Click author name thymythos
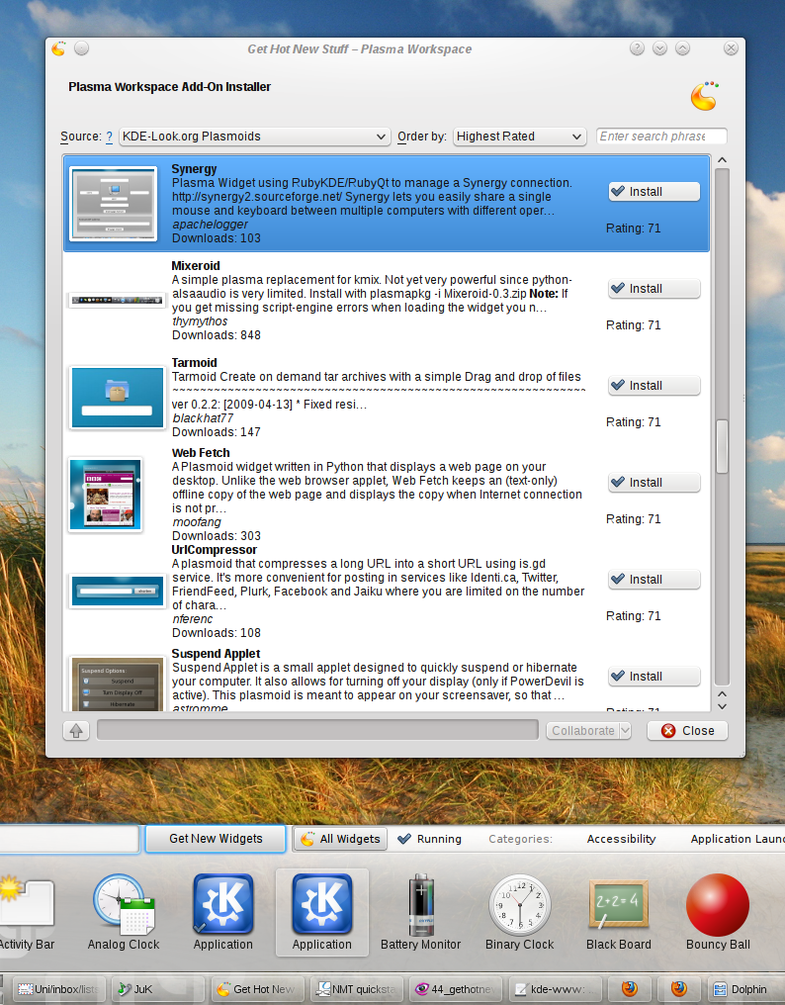Viewport: 785px width, 1005px height. pyautogui.click(x=200, y=321)
